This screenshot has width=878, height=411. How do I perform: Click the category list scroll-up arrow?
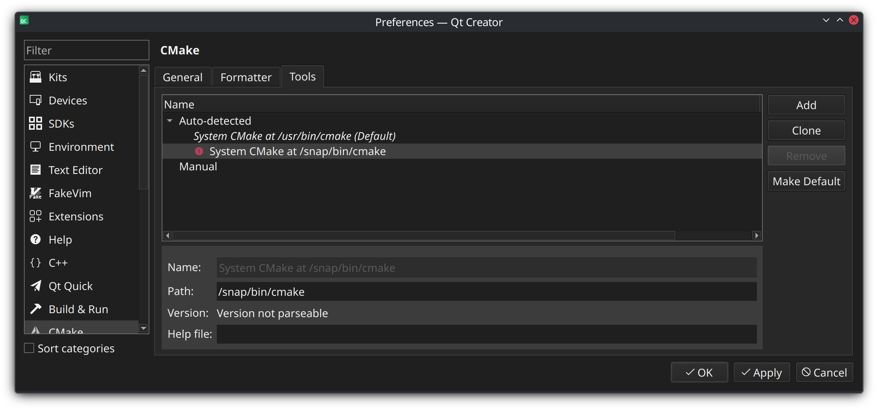[144, 70]
